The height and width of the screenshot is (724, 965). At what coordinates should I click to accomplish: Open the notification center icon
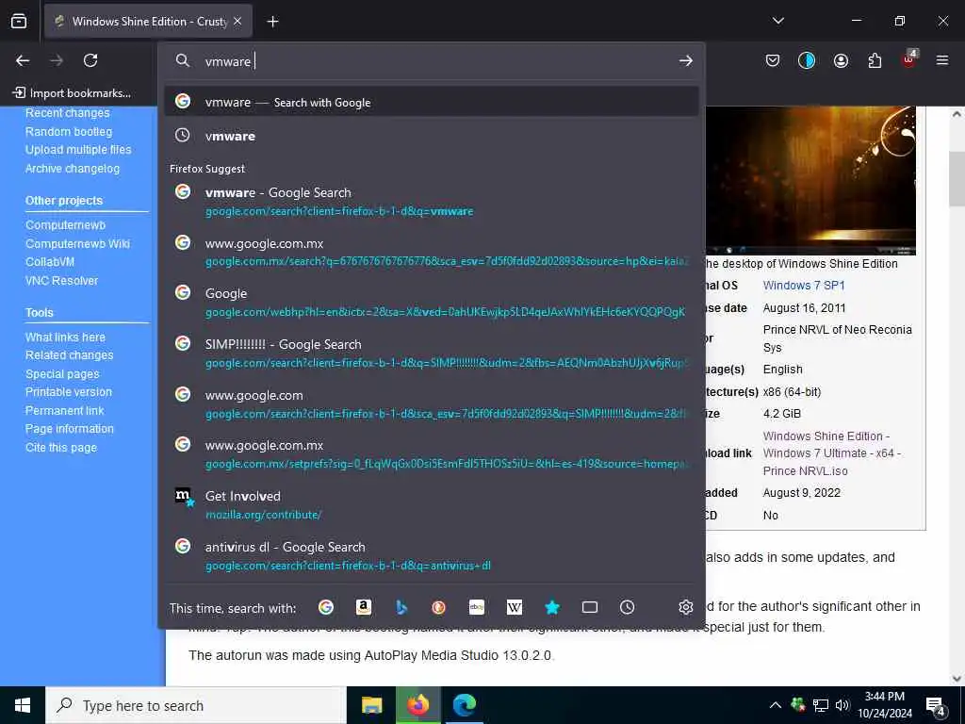click(x=936, y=707)
